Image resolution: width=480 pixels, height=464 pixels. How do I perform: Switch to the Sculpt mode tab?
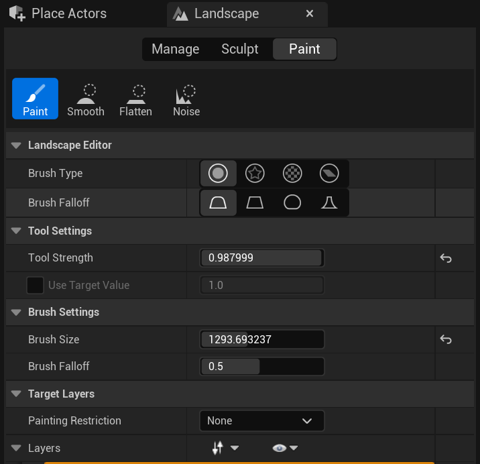[240, 49]
